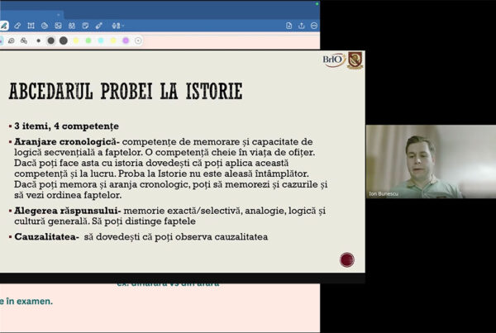496x333 pixels.
Task: Choose the third toolbar tool beside the eraser
Action: pyautogui.click(x=31, y=26)
